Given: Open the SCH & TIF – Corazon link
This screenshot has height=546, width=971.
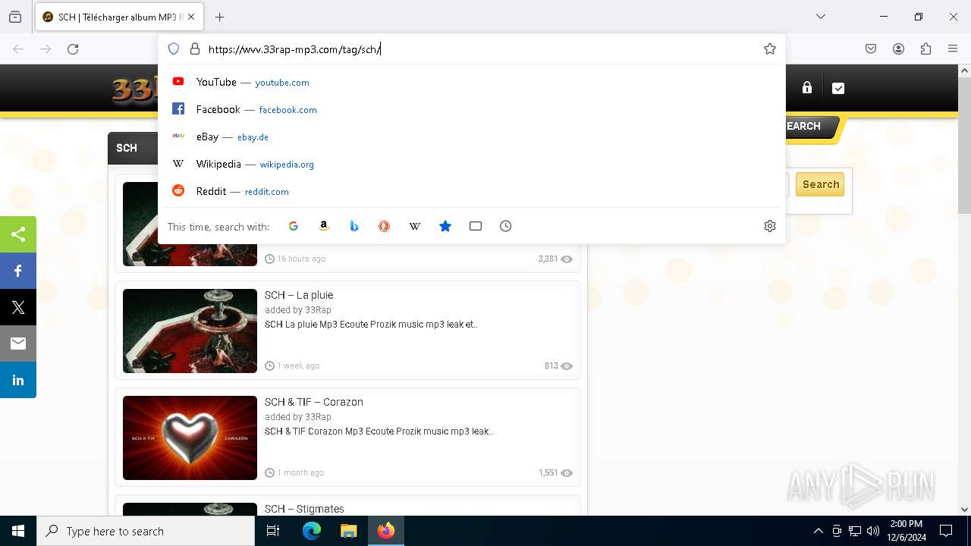Looking at the screenshot, I should 314,402.
